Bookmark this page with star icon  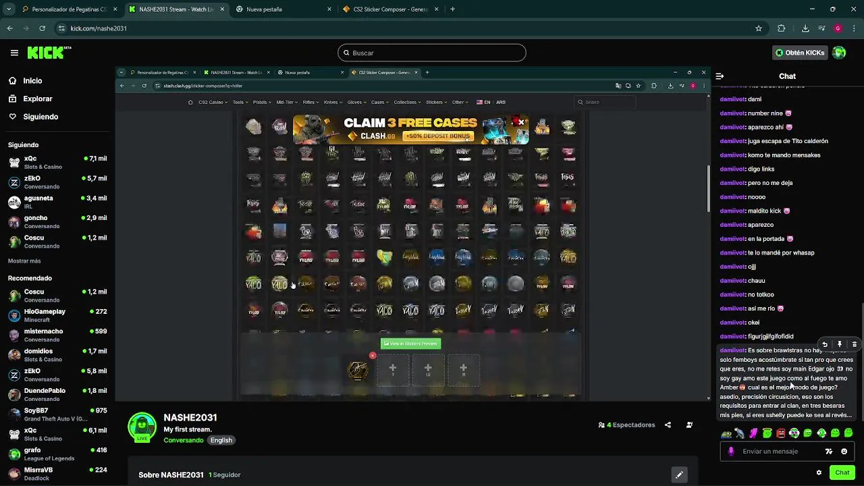coord(759,28)
